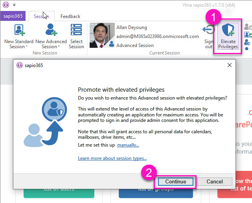Click the blue users shield icon
This screenshot has height=203, width=252.
[x=247, y=42]
